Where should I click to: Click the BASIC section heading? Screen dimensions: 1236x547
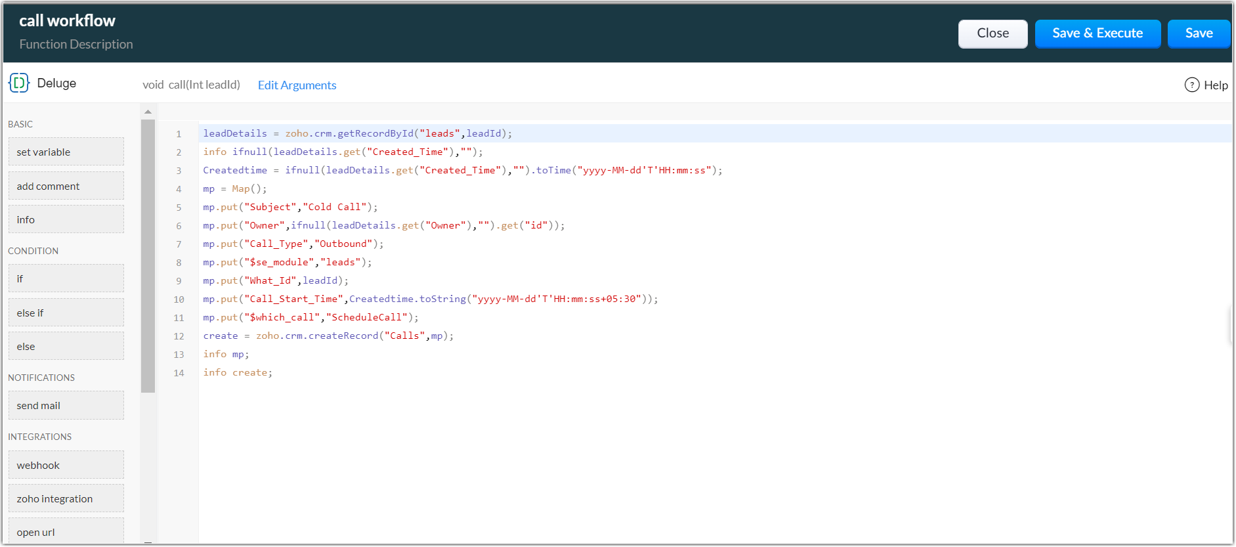(20, 124)
